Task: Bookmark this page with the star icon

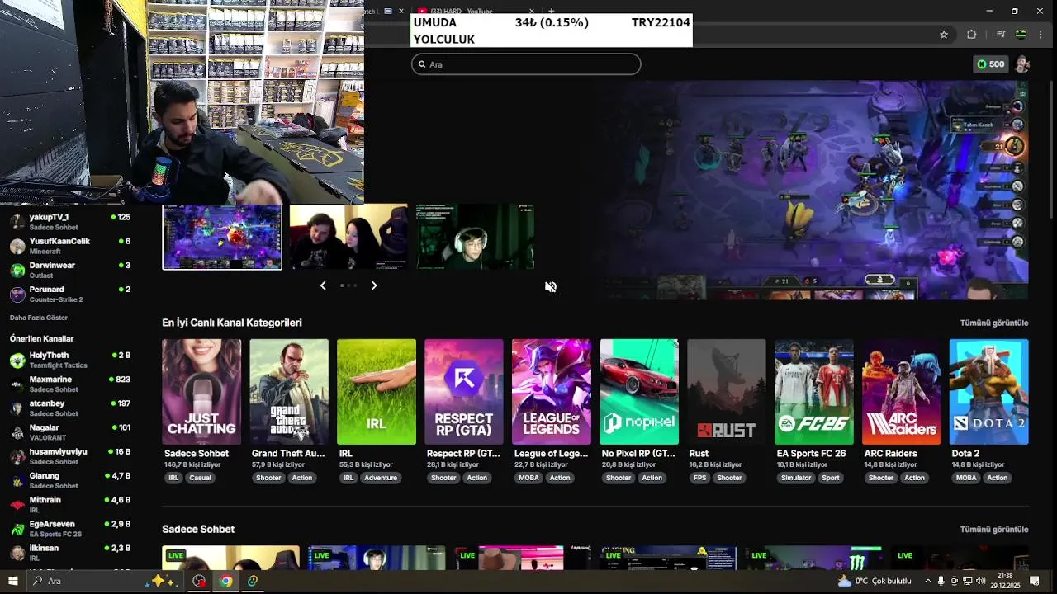Action: pyautogui.click(x=944, y=35)
